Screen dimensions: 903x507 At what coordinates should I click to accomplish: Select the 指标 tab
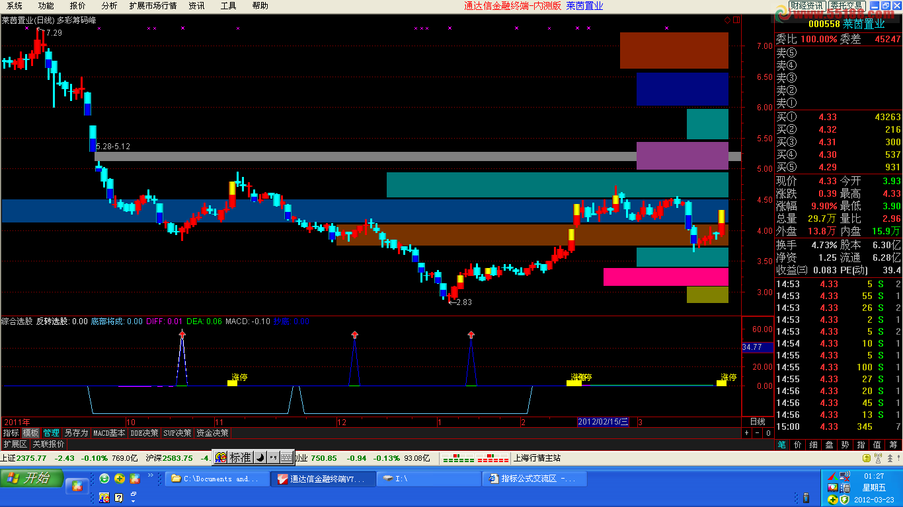click(x=11, y=433)
